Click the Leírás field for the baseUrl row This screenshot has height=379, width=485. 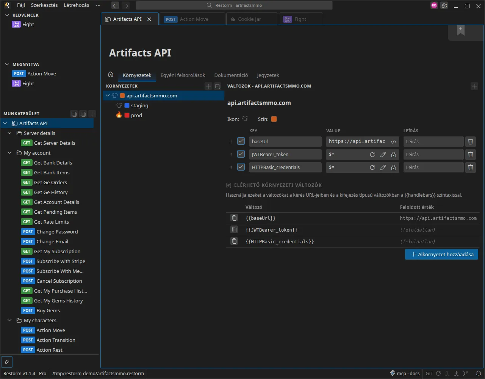coord(433,141)
